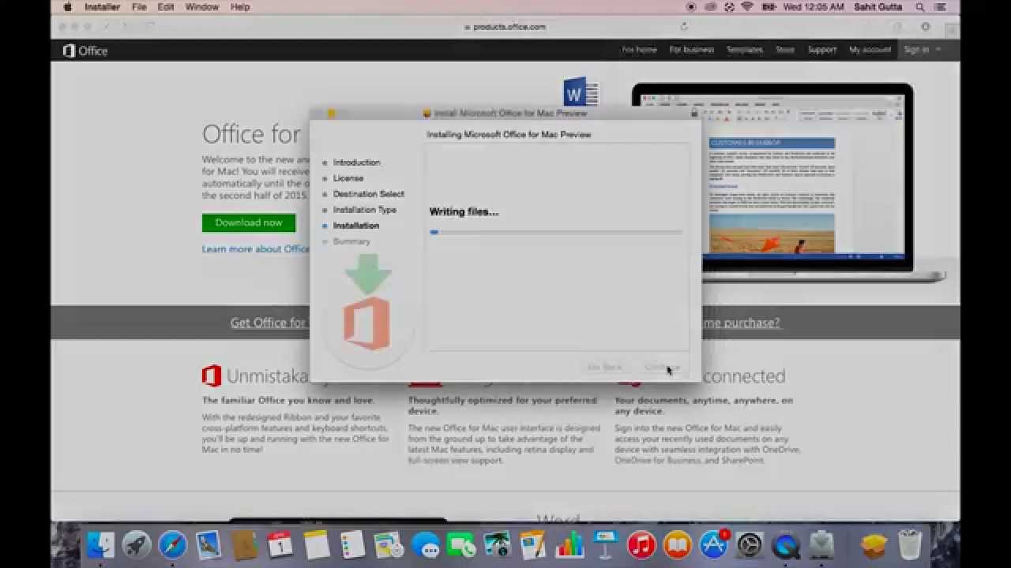Image resolution: width=1011 pixels, height=568 pixels.
Task: Open the Help menu
Action: (x=240, y=7)
